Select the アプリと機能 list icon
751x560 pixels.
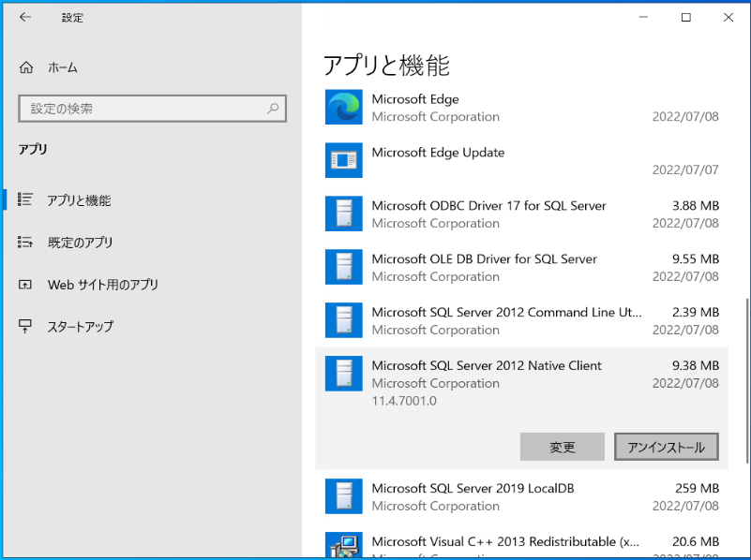click(25, 199)
